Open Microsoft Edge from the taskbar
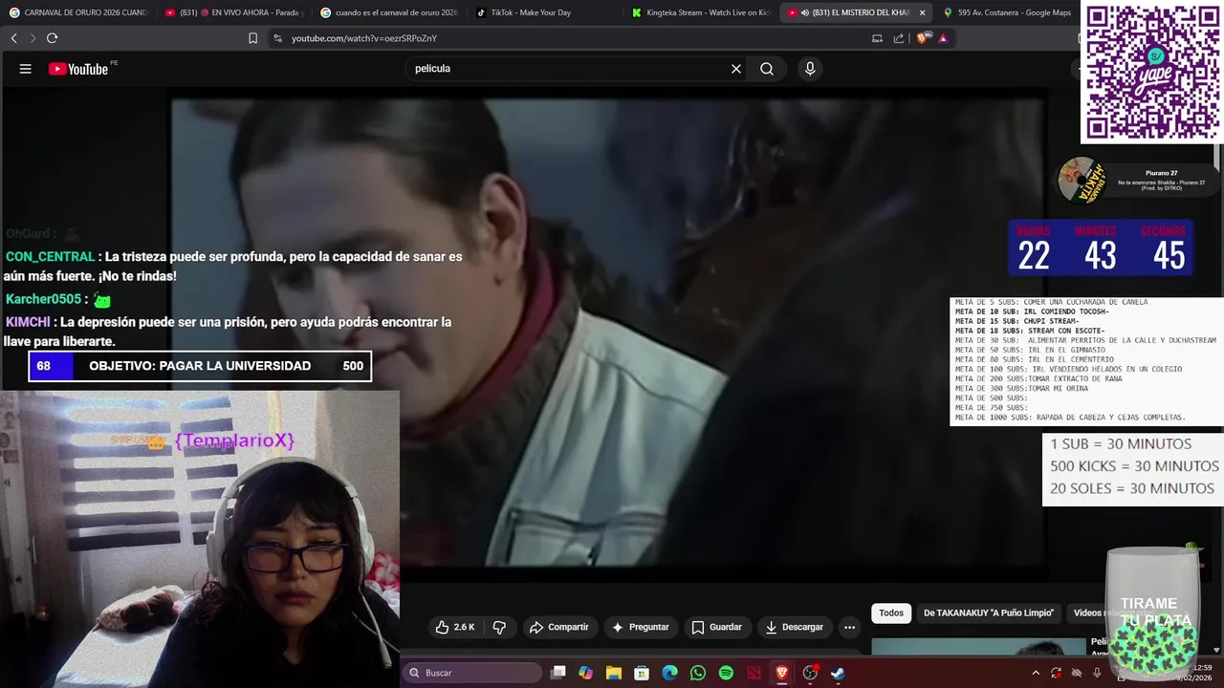 (669, 673)
